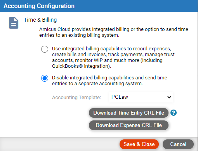Open help via the blue question mark icon
198x151 pixels.
click(x=174, y=113)
